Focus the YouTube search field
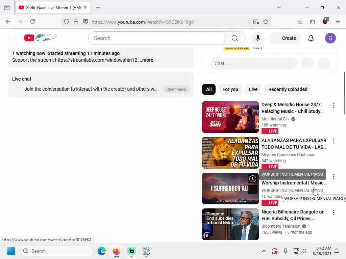This screenshot has width=346, height=259. coord(156,38)
